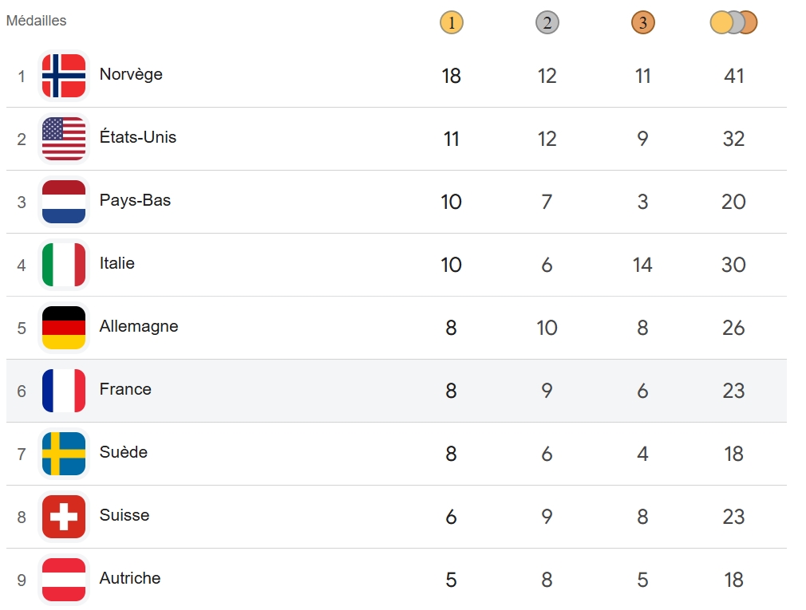Click the Netherlands flag icon

(64, 202)
